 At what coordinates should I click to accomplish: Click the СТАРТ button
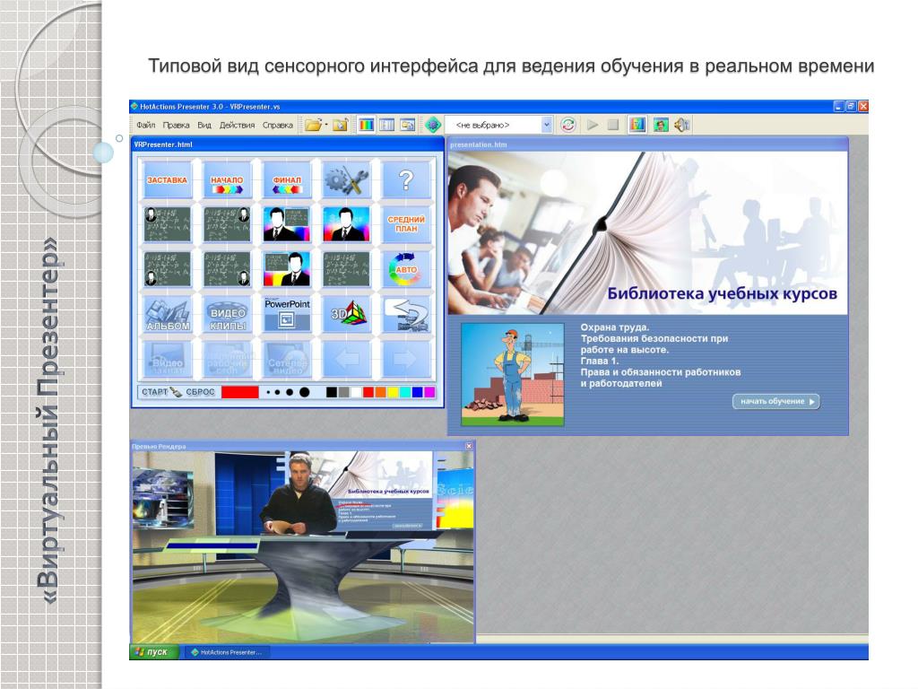click(x=154, y=392)
